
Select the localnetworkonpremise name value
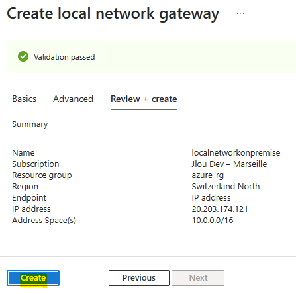236,152
